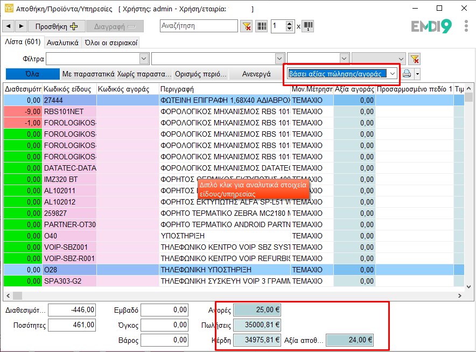Reset all filters in the Φίλτρα row
The image size is (476, 352).
point(415,59)
